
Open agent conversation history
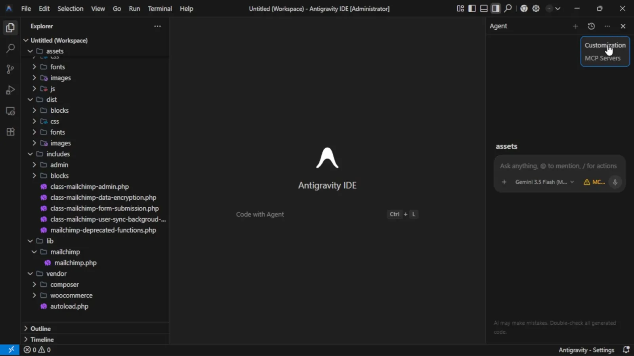pyautogui.click(x=591, y=26)
